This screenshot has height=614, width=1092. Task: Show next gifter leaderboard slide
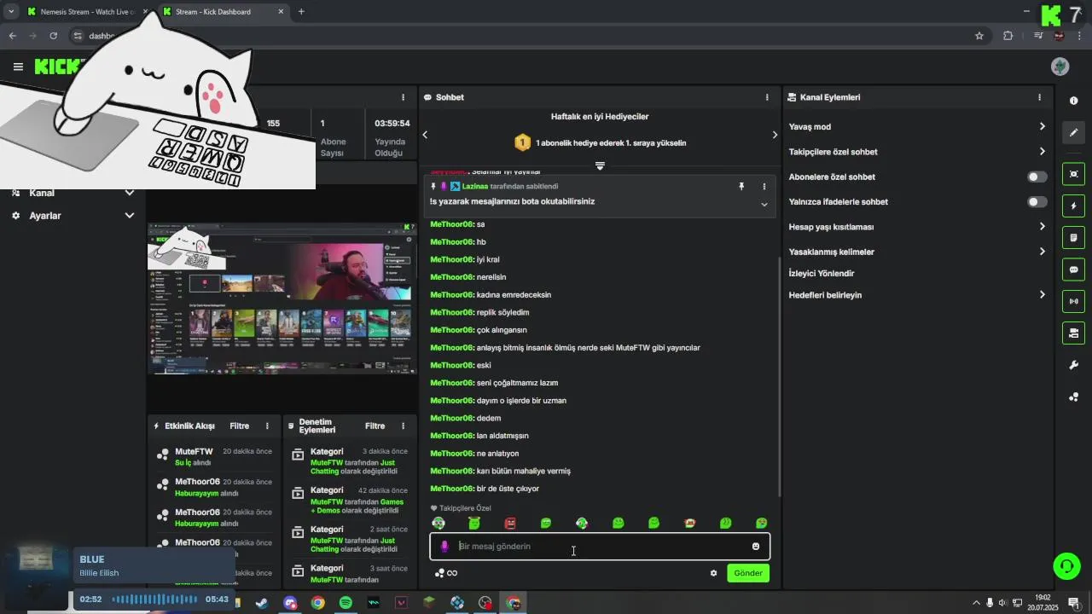(x=775, y=135)
